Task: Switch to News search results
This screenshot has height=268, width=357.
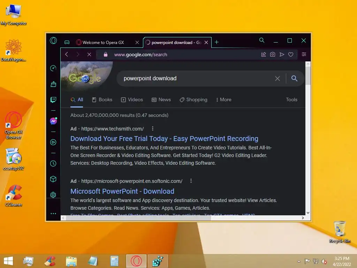Action: point(161,99)
